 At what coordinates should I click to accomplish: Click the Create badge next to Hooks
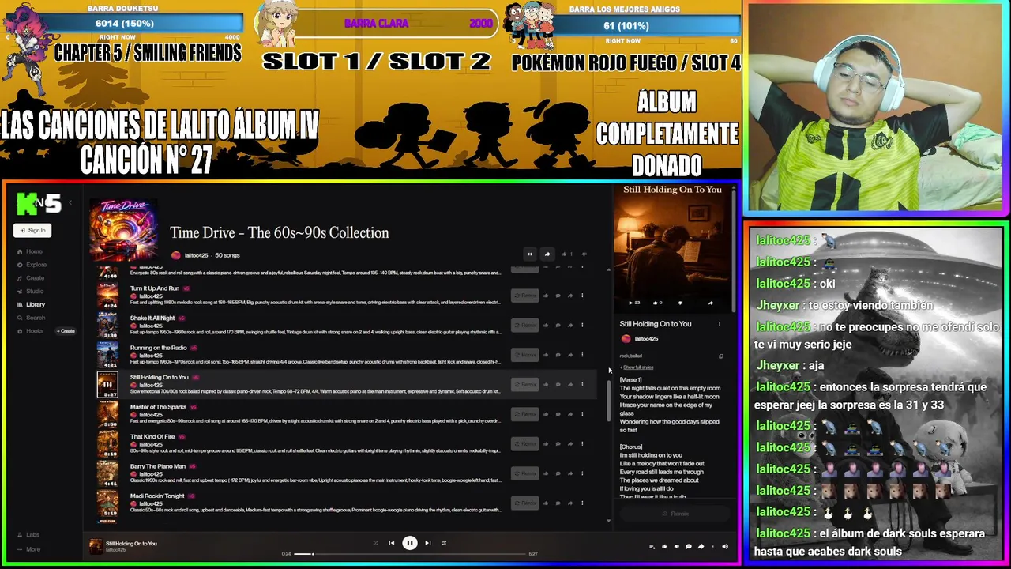tap(66, 331)
